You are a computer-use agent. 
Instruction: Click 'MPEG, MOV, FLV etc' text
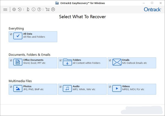coord(133,89)
